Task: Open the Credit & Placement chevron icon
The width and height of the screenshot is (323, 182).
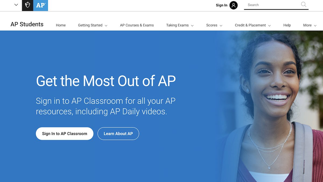Action: (x=270, y=25)
